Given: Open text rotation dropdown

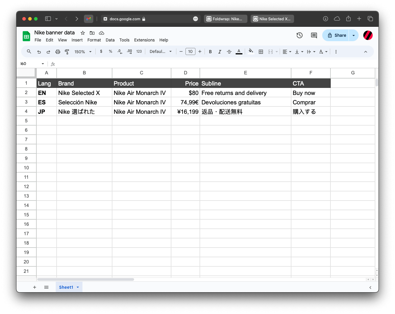Looking at the screenshot, I should point(323,51).
